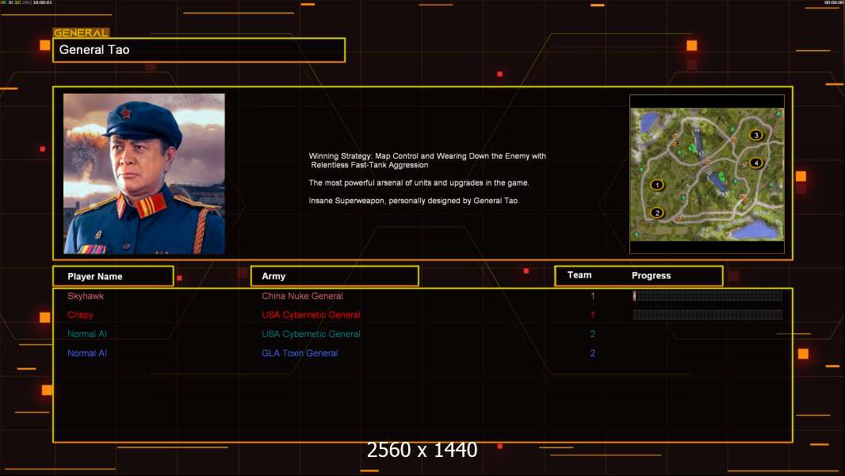
Task: Click Skyhawk's loading progress bar
Action: tap(708, 295)
